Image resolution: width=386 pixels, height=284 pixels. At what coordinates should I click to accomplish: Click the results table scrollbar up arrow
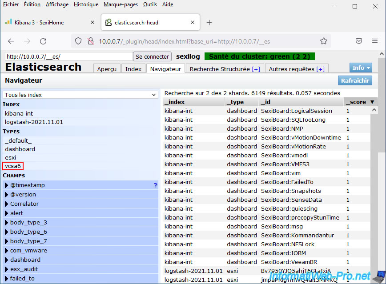point(374,110)
